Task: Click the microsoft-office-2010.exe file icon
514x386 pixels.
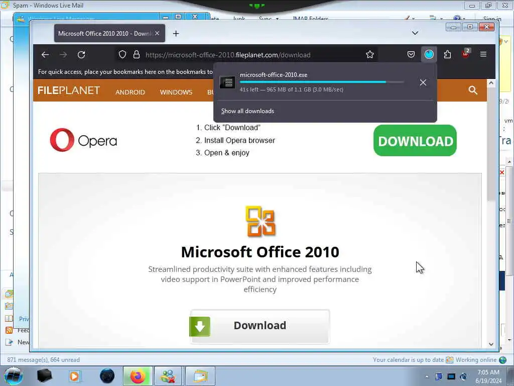Action: click(x=227, y=82)
